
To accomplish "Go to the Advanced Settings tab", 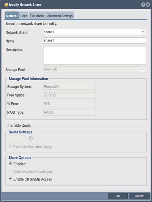I will pos(60,16).
